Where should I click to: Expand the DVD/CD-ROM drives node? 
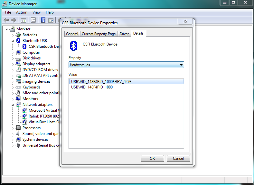[13, 70]
